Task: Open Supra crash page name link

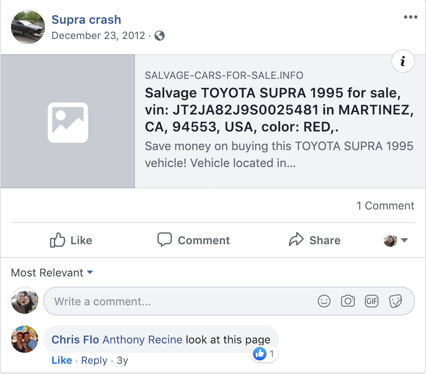Action: (86, 20)
